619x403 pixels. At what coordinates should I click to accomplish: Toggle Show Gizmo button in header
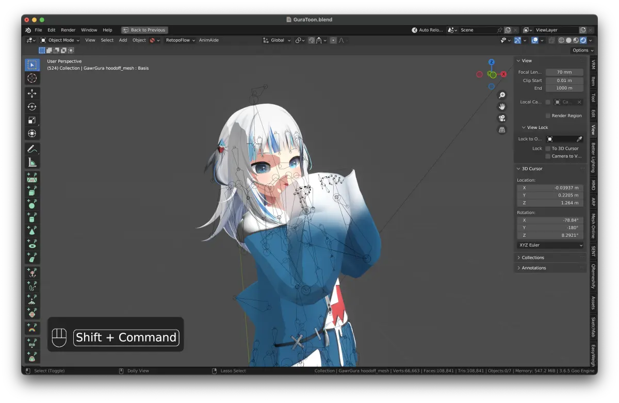[517, 40]
